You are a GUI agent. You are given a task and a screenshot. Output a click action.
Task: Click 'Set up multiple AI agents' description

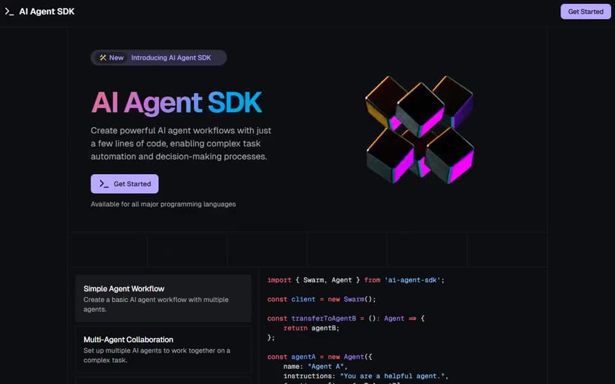click(156, 355)
